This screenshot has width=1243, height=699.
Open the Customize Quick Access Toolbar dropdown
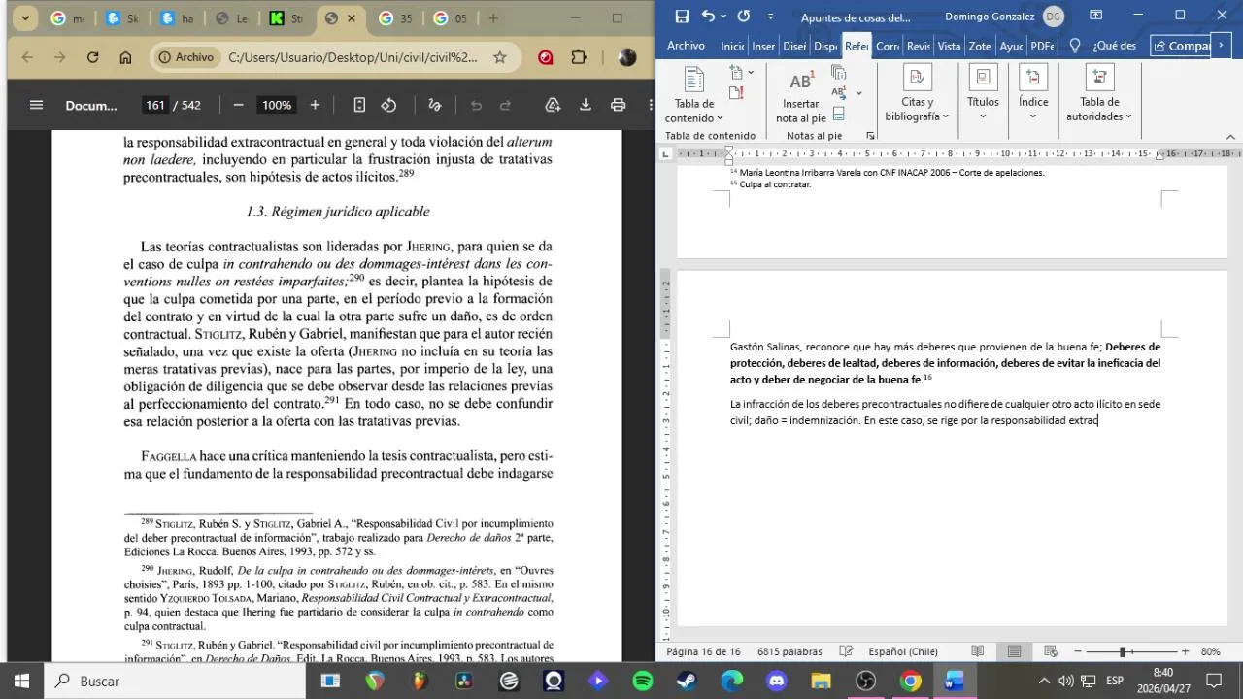[771, 17]
